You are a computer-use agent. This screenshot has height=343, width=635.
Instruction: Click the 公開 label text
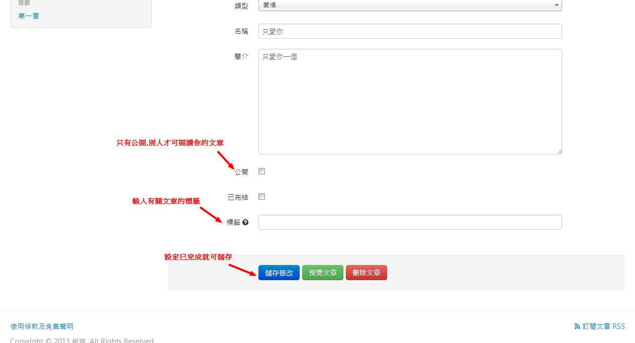(x=241, y=172)
